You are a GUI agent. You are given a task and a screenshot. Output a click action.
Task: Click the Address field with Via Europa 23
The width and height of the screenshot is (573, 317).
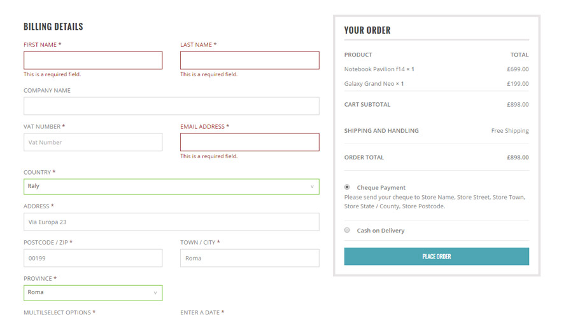tap(171, 222)
